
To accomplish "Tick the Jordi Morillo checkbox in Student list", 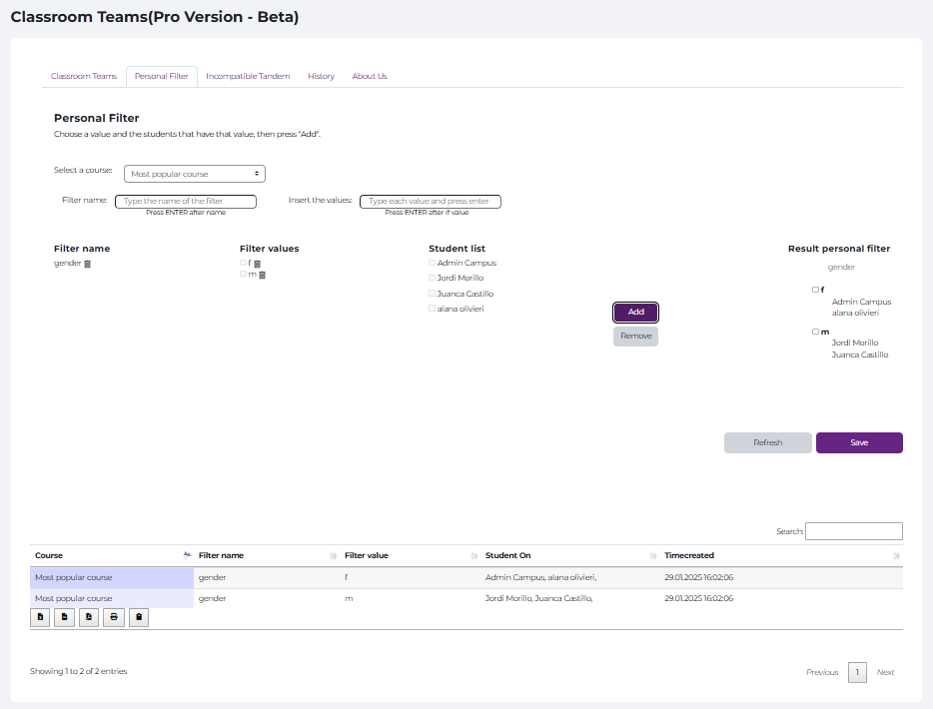I will click(433, 279).
